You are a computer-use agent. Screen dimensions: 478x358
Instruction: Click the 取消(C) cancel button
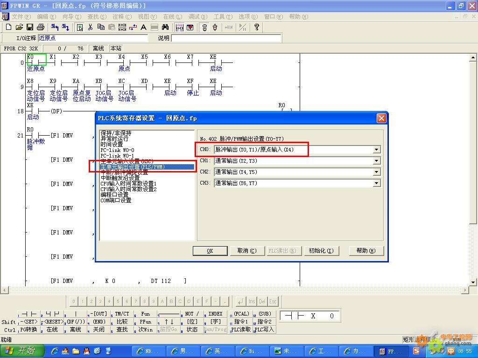(x=247, y=251)
